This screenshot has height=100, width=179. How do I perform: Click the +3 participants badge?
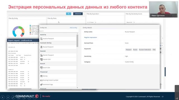pos(177,98)
